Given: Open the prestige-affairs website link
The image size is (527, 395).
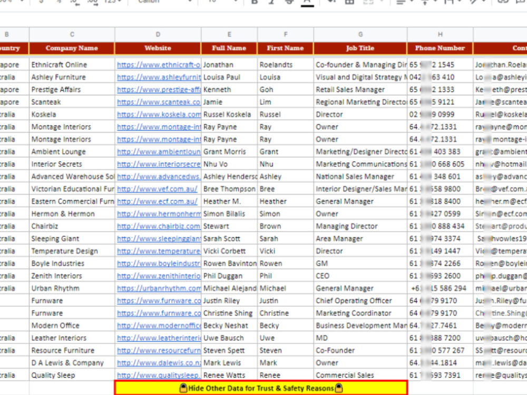Looking at the screenshot, I should coord(159,90).
